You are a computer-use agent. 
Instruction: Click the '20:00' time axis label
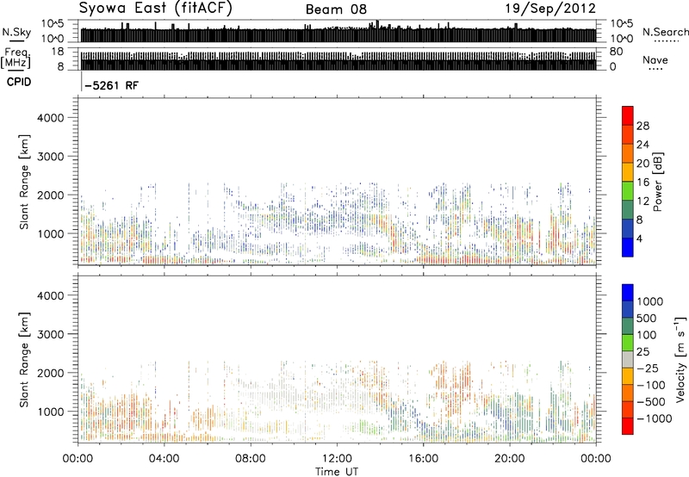point(509,459)
